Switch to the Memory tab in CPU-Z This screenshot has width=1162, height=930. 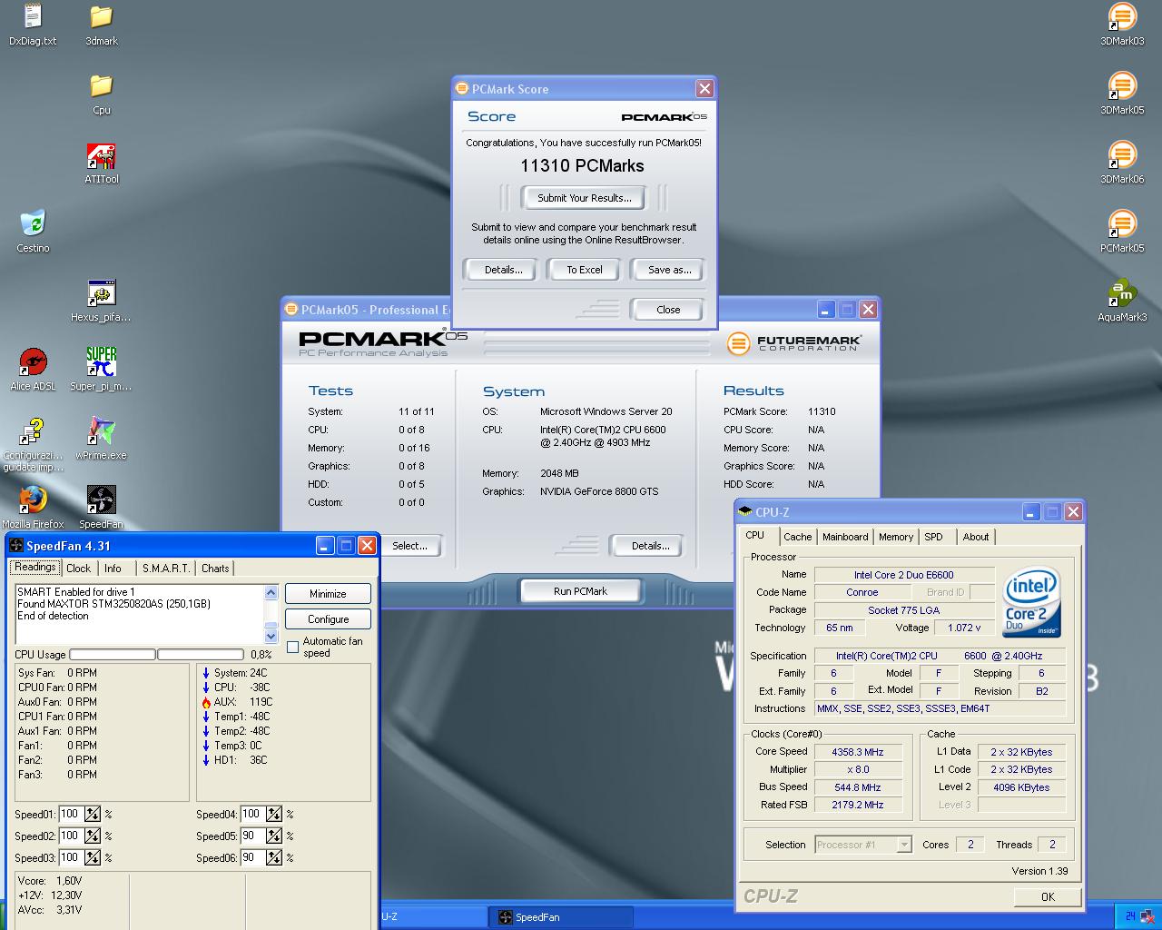click(x=896, y=537)
